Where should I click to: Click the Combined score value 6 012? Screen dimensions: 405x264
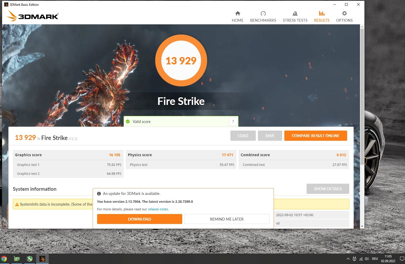pos(341,155)
